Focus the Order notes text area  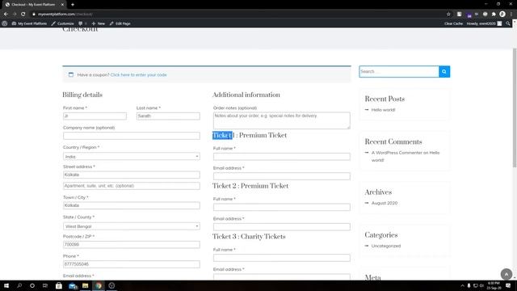click(282, 120)
